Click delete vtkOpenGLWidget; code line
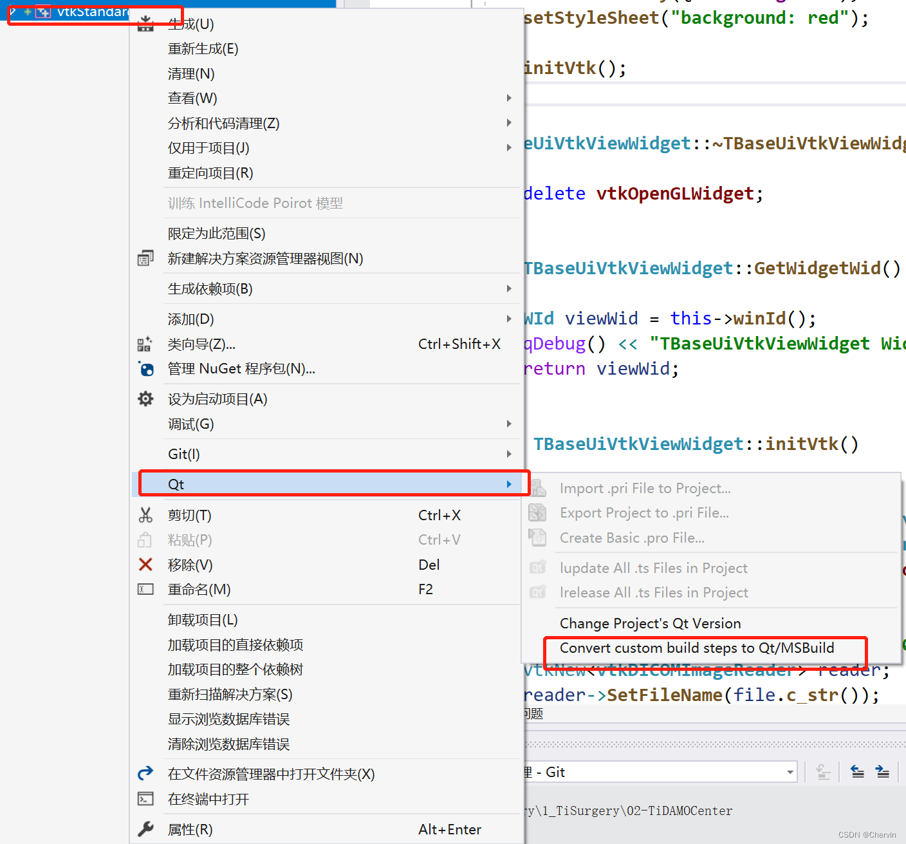The width and height of the screenshot is (906, 844). pos(643,193)
